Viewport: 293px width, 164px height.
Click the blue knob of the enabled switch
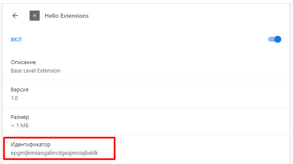pos(278,39)
